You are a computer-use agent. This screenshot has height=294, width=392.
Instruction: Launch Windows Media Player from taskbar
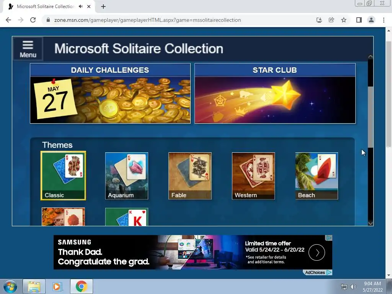click(57, 286)
